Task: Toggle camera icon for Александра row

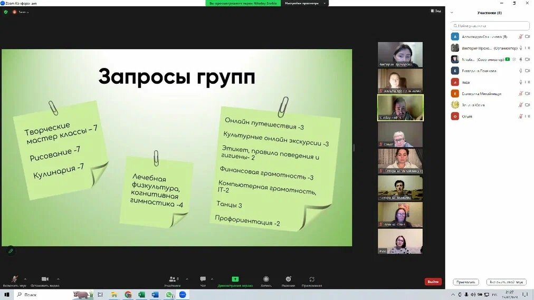Action: tap(527, 36)
